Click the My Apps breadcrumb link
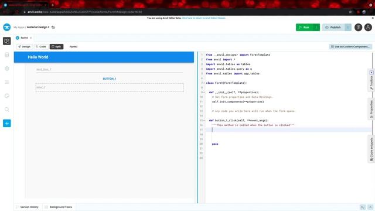This screenshot has height=211, width=375. 19,28
